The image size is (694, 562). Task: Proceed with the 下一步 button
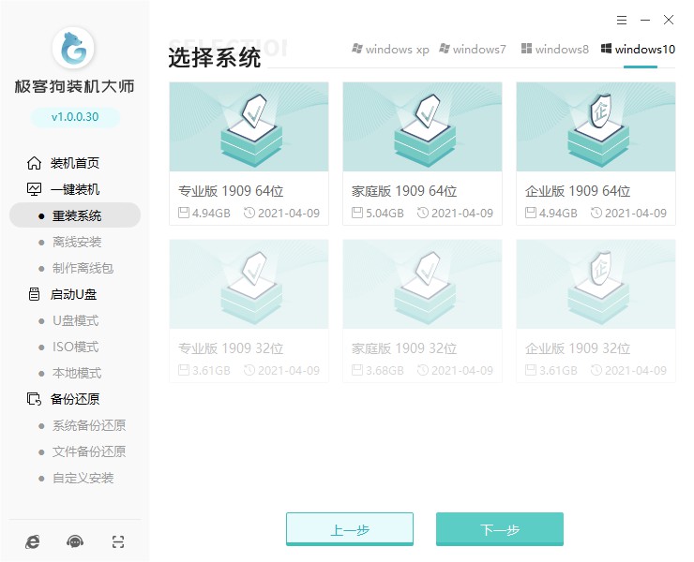pyautogui.click(x=500, y=529)
